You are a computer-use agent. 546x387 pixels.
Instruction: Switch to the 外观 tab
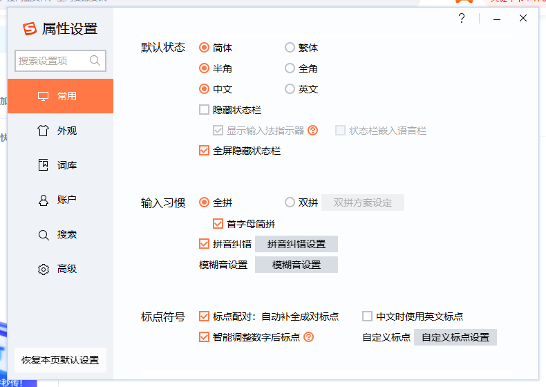[x=60, y=131]
